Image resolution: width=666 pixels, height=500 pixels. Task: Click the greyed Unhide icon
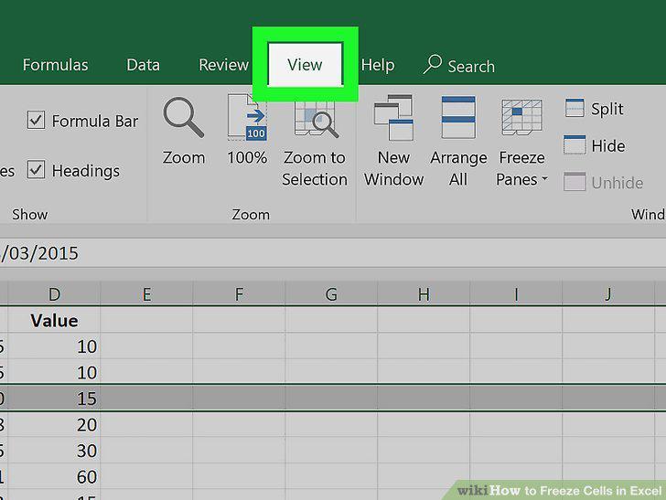(575, 182)
